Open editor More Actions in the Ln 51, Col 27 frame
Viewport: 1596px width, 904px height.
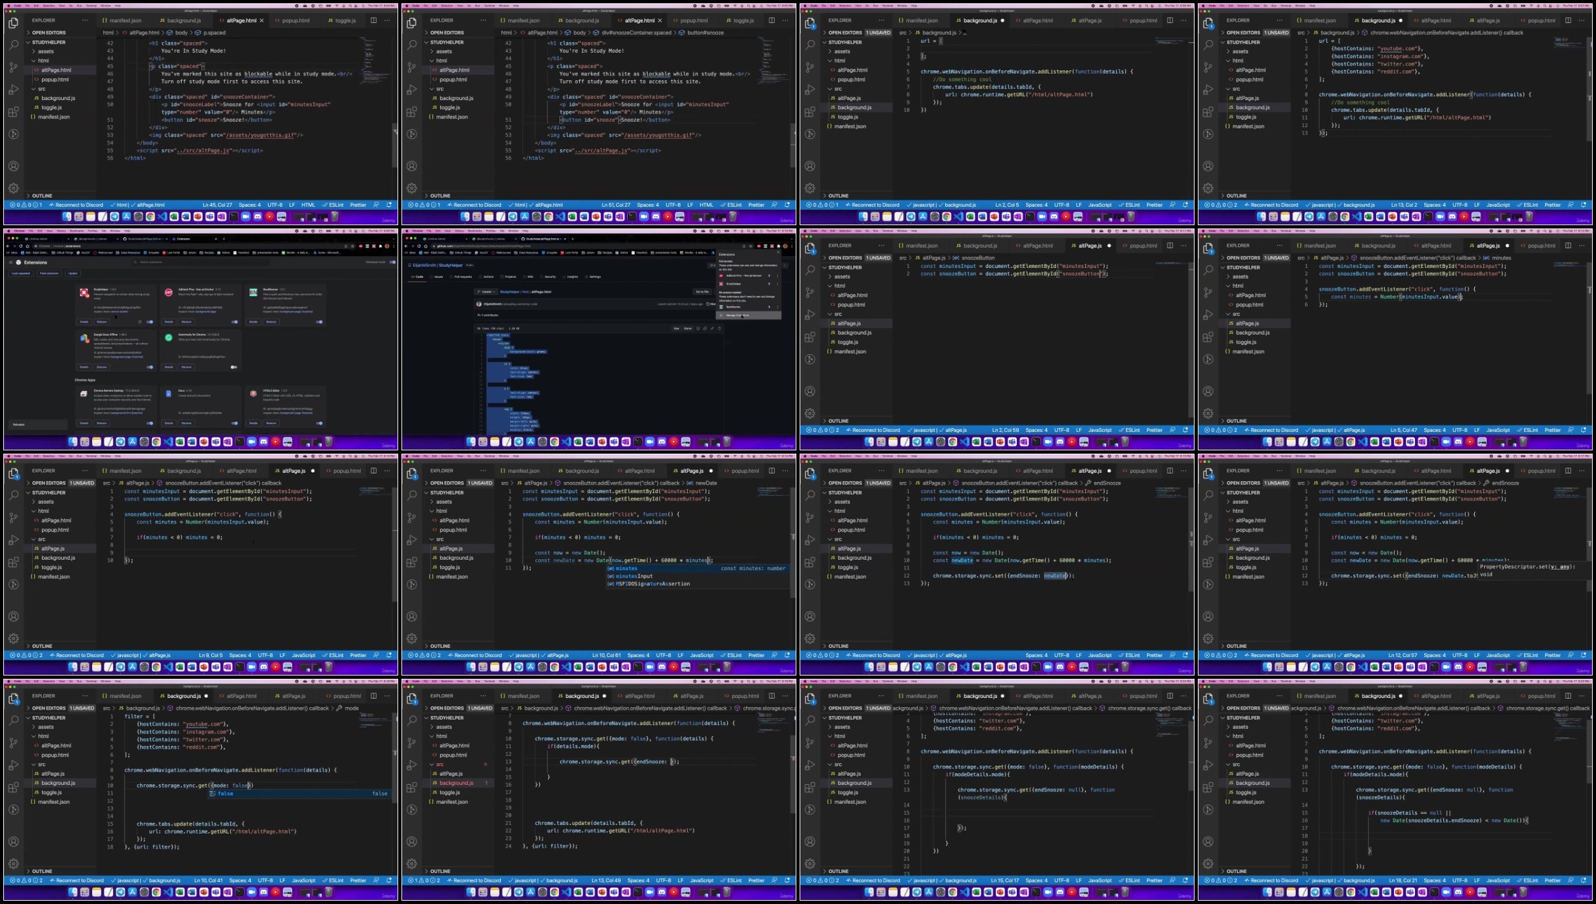tap(785, 20)
